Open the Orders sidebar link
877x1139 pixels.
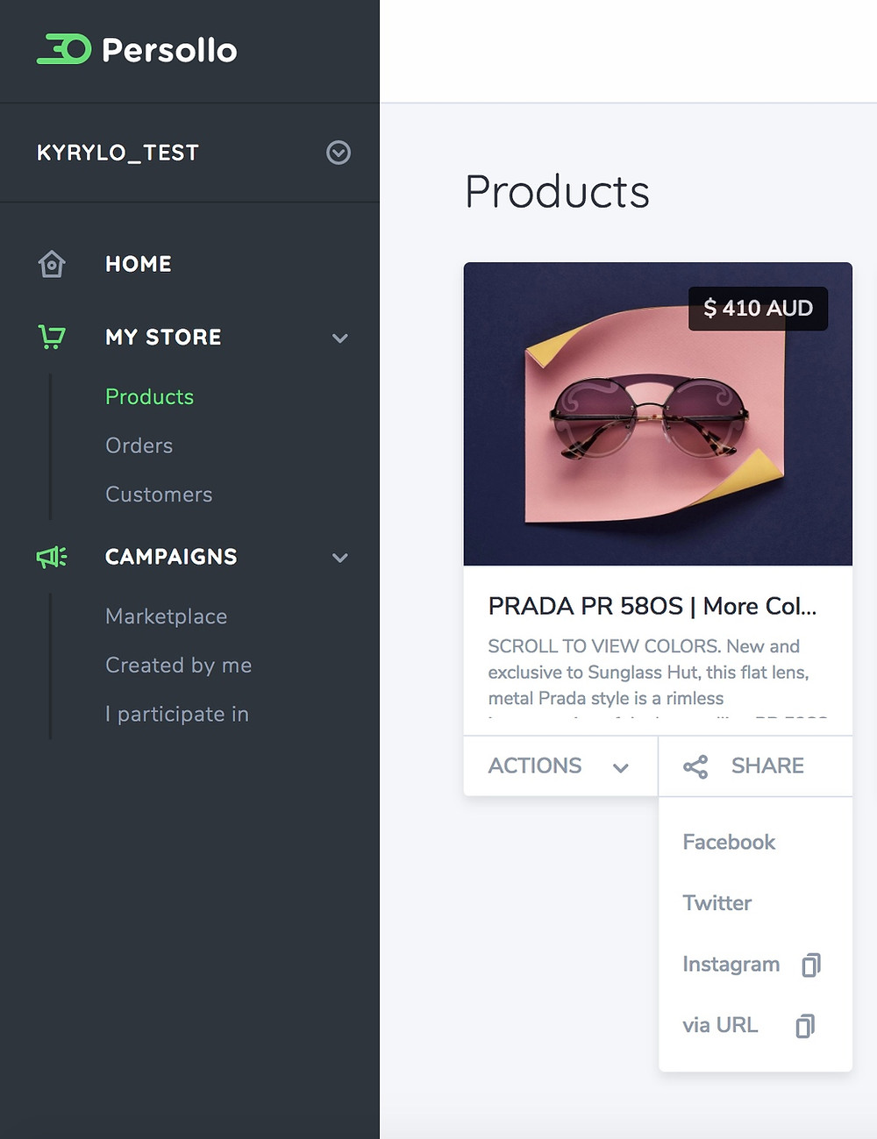(139, 445)
